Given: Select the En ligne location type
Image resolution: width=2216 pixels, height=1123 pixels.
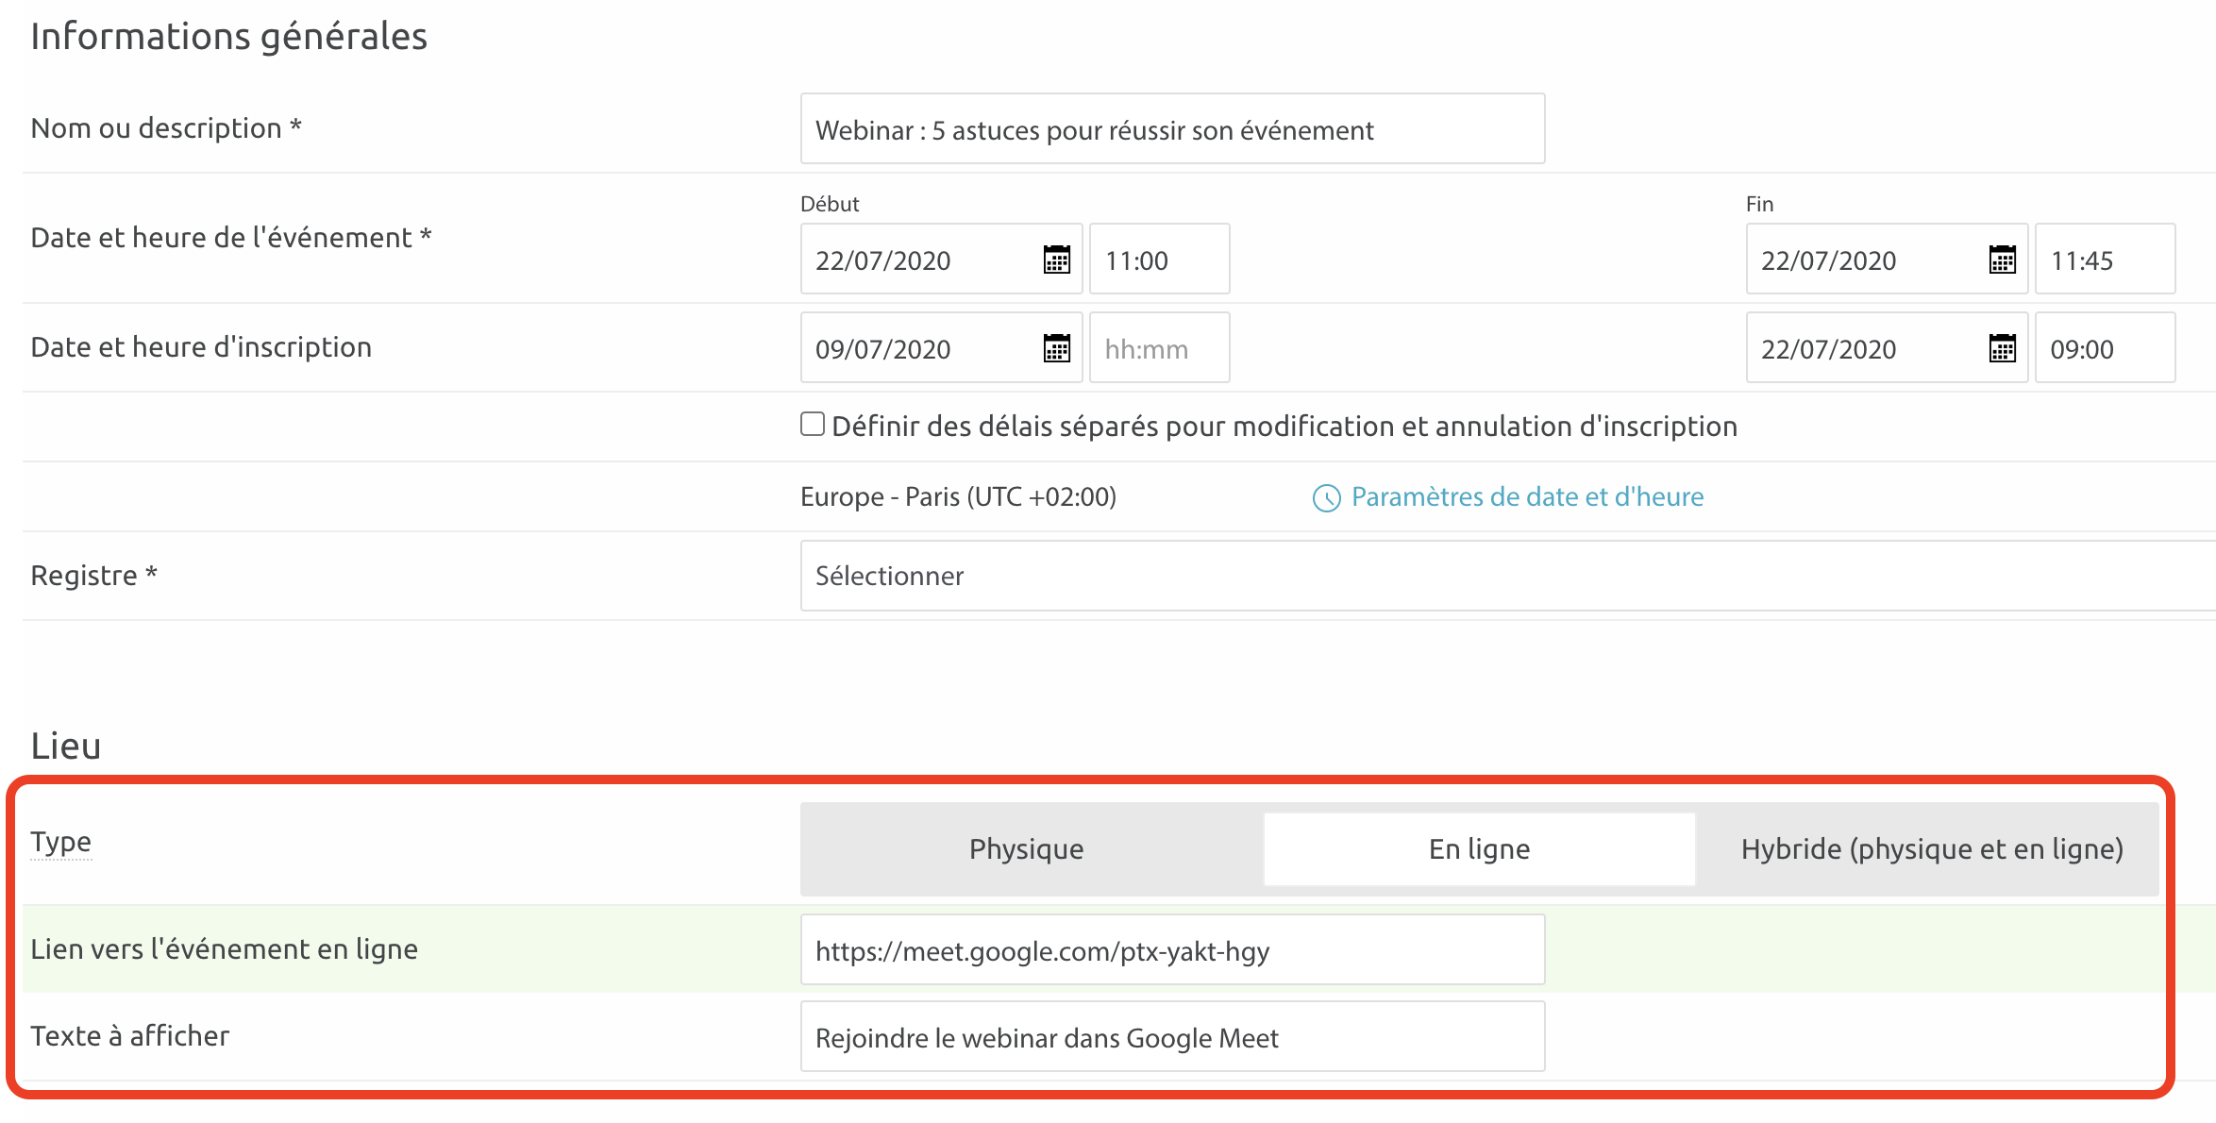Looking at the screenshot, I should tap(1479, 849).
